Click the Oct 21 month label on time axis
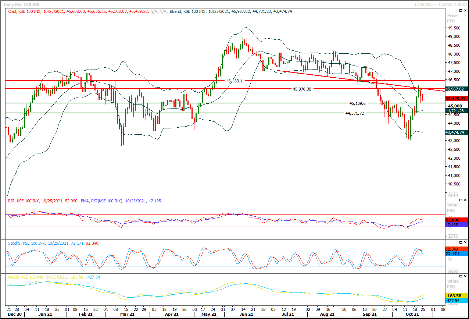The height and width of the screenshot is (319, 469). (x=412, y=315)
